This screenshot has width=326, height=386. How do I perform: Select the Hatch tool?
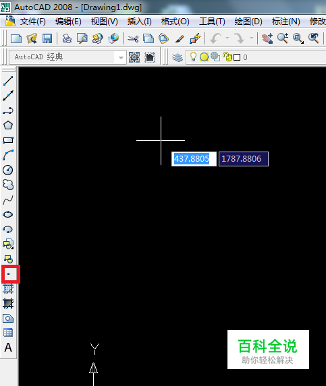(8, 289)
